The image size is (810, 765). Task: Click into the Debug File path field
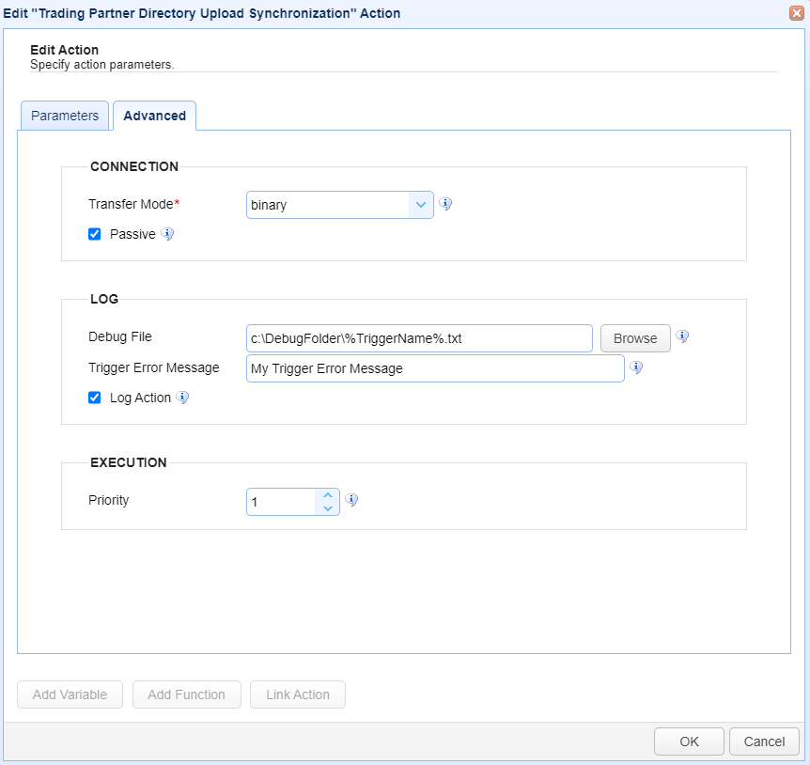click(x=419, y=338)
